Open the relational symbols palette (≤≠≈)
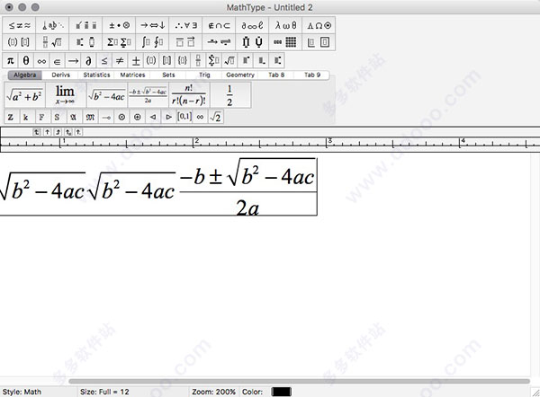The image size is (540, 397). click(x=19, y=25)
